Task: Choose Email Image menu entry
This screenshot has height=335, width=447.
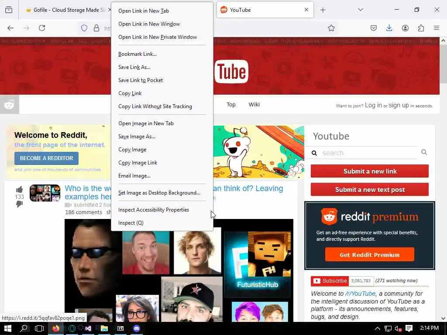Action: 162,176
